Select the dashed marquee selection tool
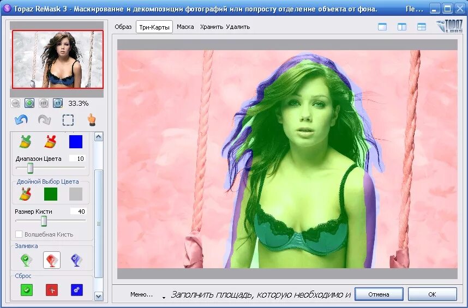 click(x=68, y=120)
